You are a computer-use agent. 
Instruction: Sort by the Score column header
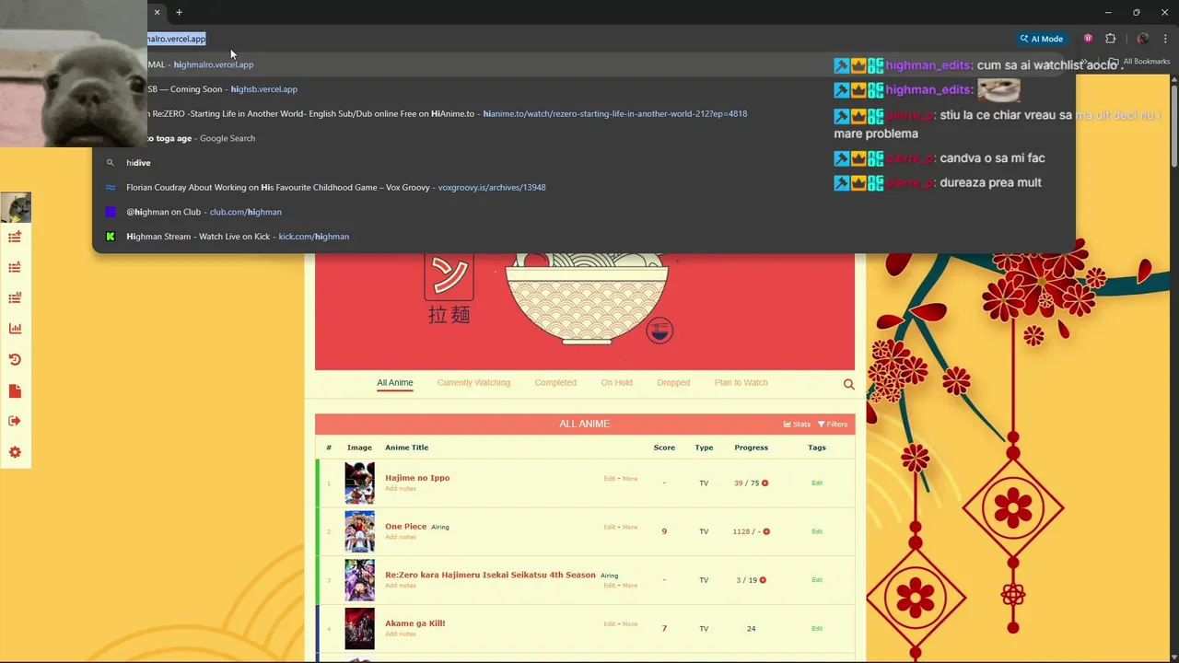pyautogui.click(x=664, y=448)
